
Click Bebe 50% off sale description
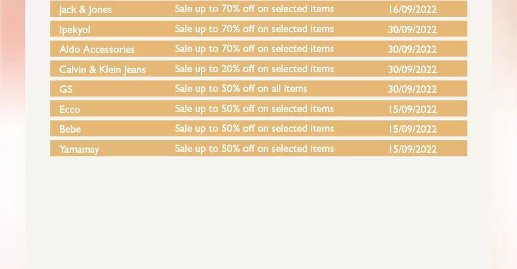254,129
